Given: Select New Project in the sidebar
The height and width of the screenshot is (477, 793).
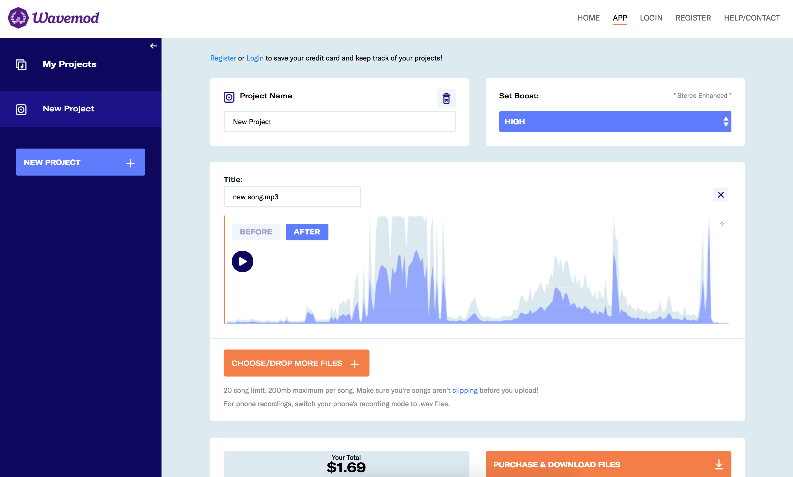Looking at the screenshot, I should (68, 109).
